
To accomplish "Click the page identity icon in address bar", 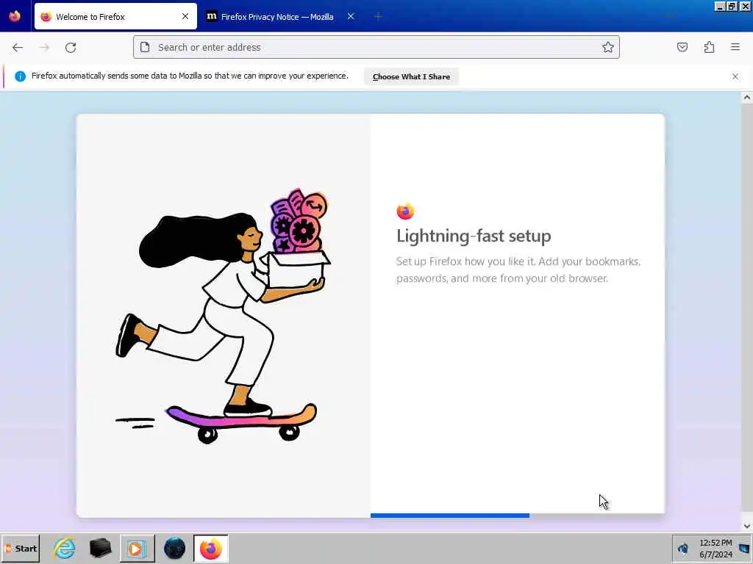I will point(145,47).
